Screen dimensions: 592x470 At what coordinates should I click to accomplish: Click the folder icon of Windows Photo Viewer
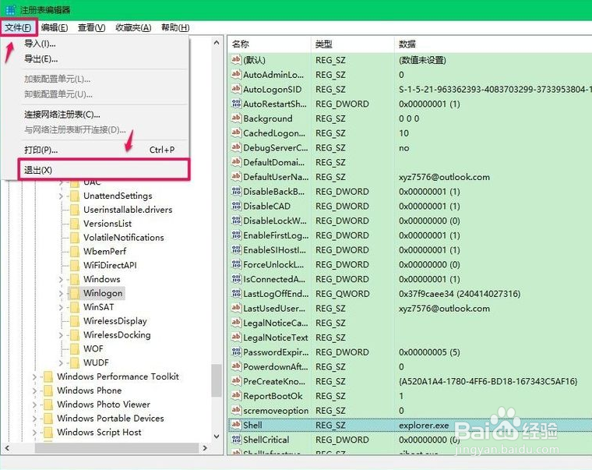pos(48,405)
